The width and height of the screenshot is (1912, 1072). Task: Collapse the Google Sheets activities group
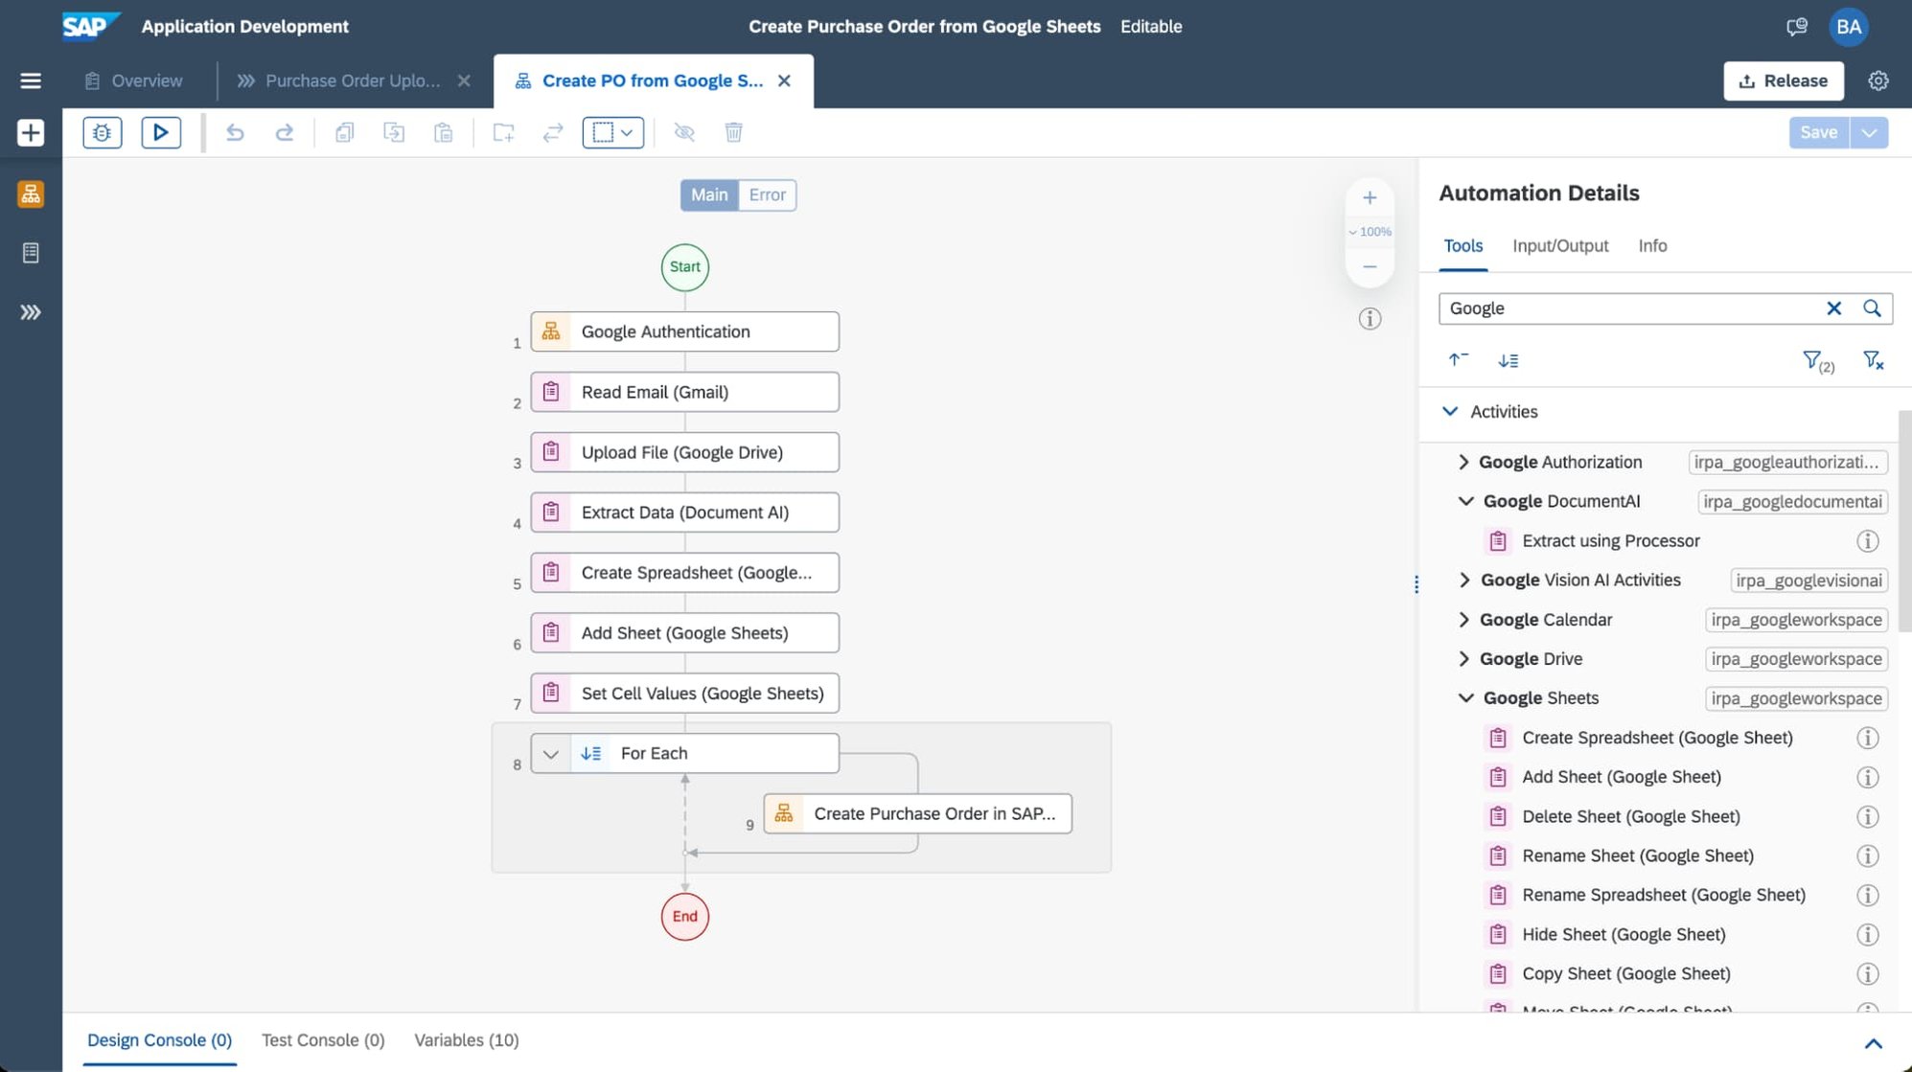pos(1465,697)
